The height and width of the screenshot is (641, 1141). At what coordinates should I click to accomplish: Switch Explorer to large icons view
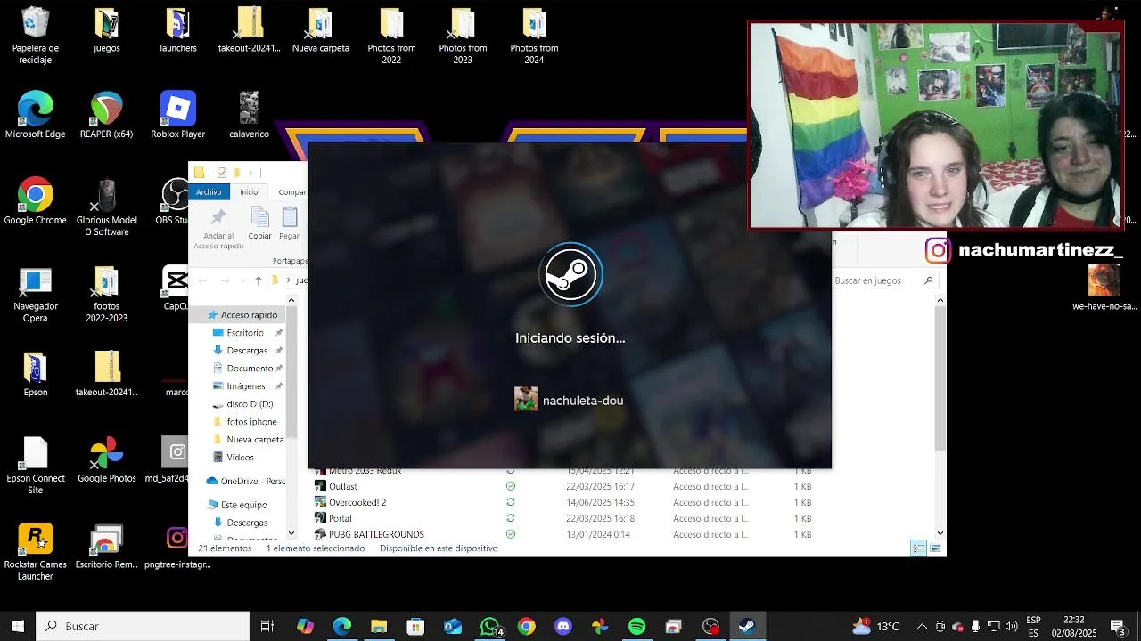935,548
